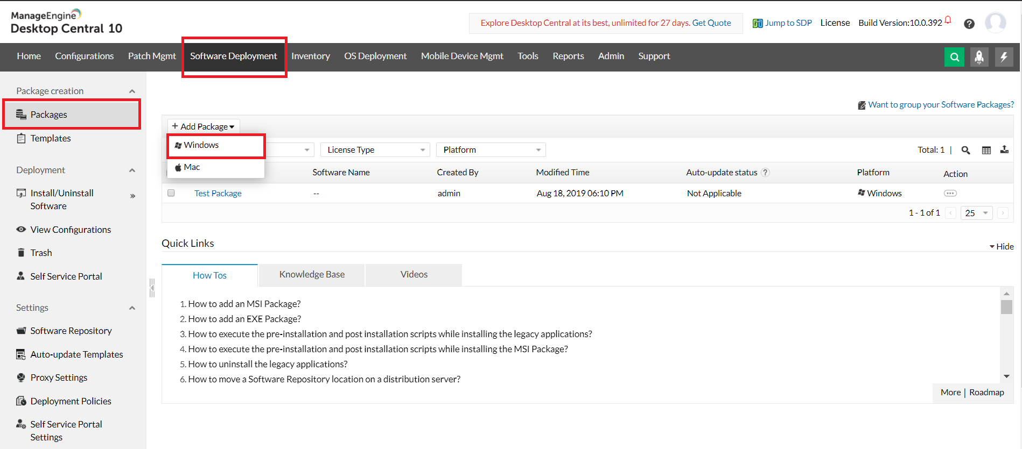The image size is (1022, 449).
Task: Collapse the Package creation section
Action: [x=132, y=91]
